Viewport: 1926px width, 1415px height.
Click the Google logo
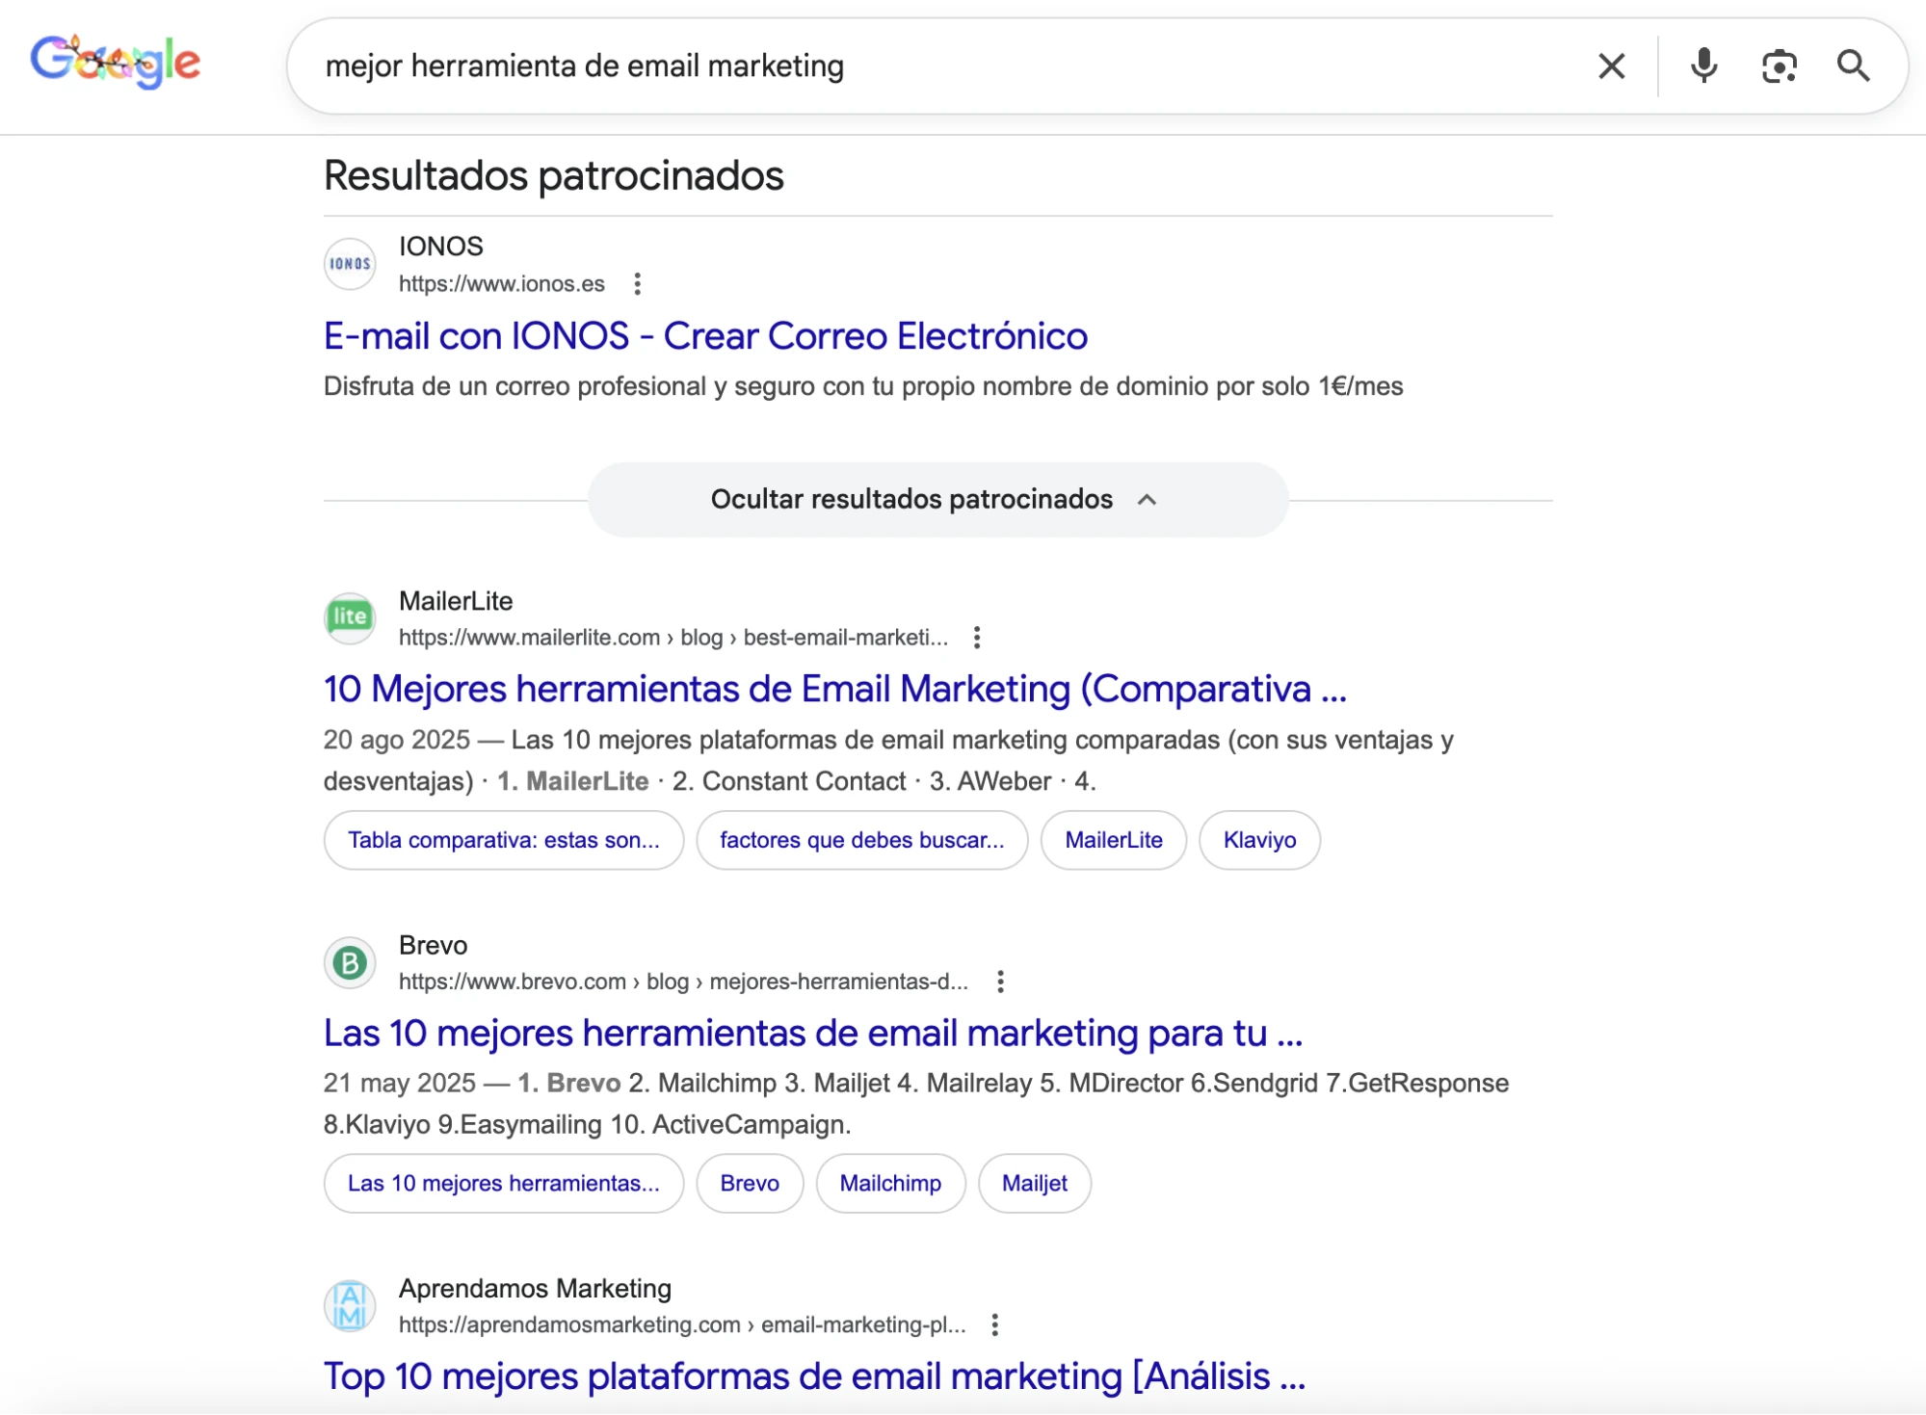116,63
